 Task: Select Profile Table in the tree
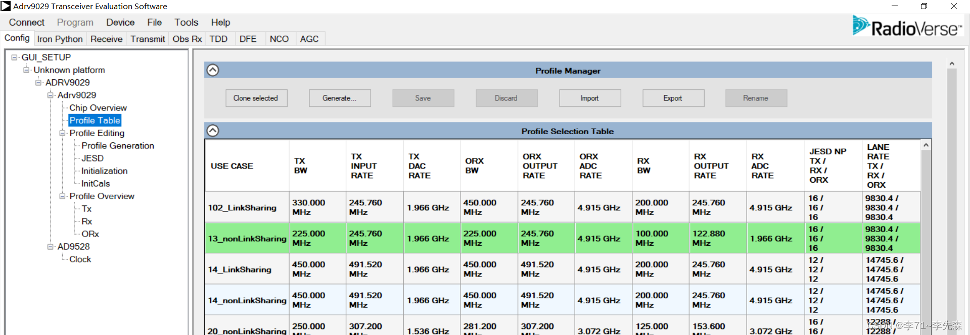coord(95,121)
